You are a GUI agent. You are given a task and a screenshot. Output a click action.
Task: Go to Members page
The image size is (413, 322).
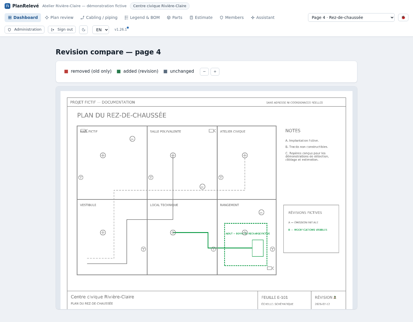[231, 17]
